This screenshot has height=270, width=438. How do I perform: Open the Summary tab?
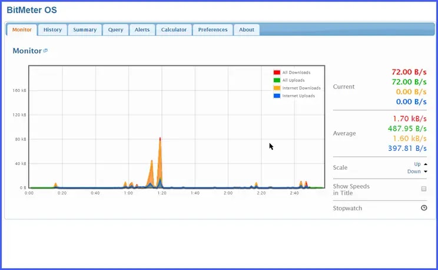point(85,29)
